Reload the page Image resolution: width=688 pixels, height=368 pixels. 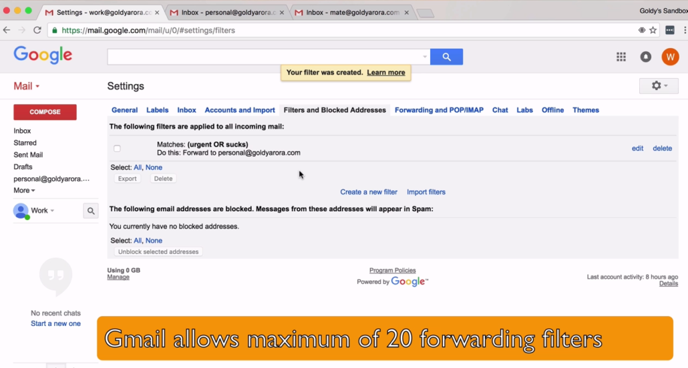[37, 30]
